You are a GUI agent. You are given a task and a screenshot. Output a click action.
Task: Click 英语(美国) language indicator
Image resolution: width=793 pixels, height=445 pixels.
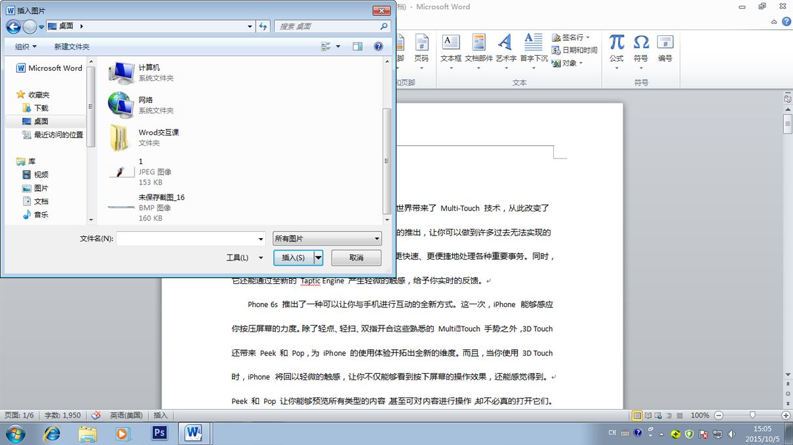pos(126,415)
